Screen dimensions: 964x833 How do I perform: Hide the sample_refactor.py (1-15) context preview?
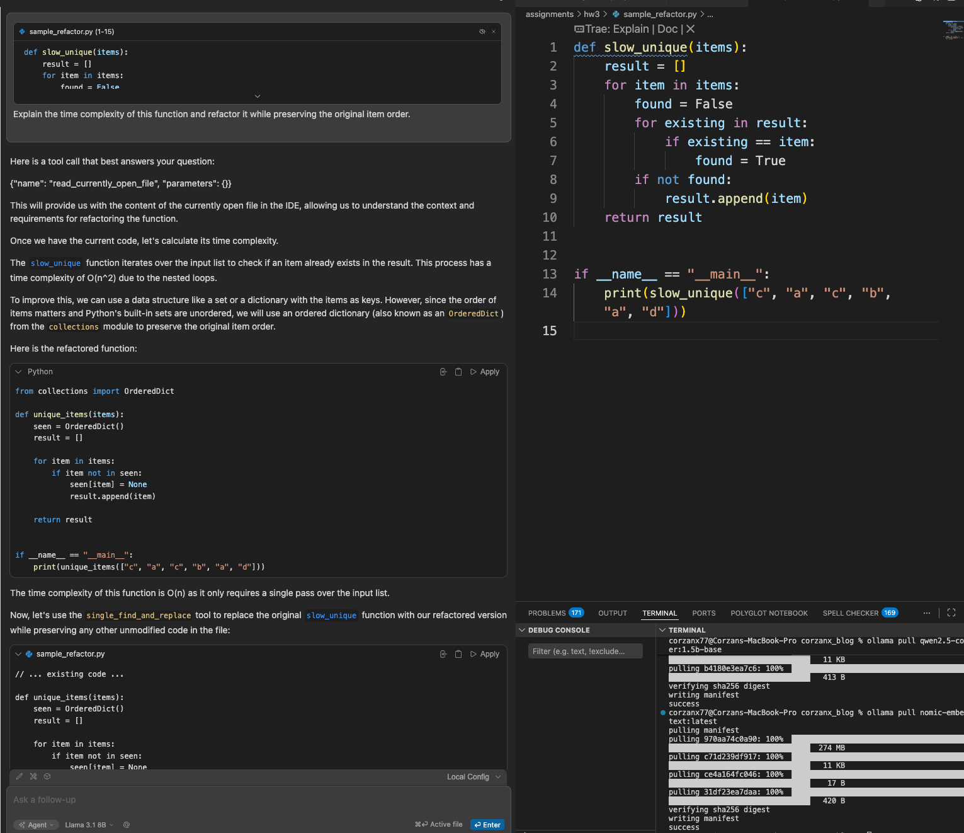pyautogui.click(x=482, y=32)
